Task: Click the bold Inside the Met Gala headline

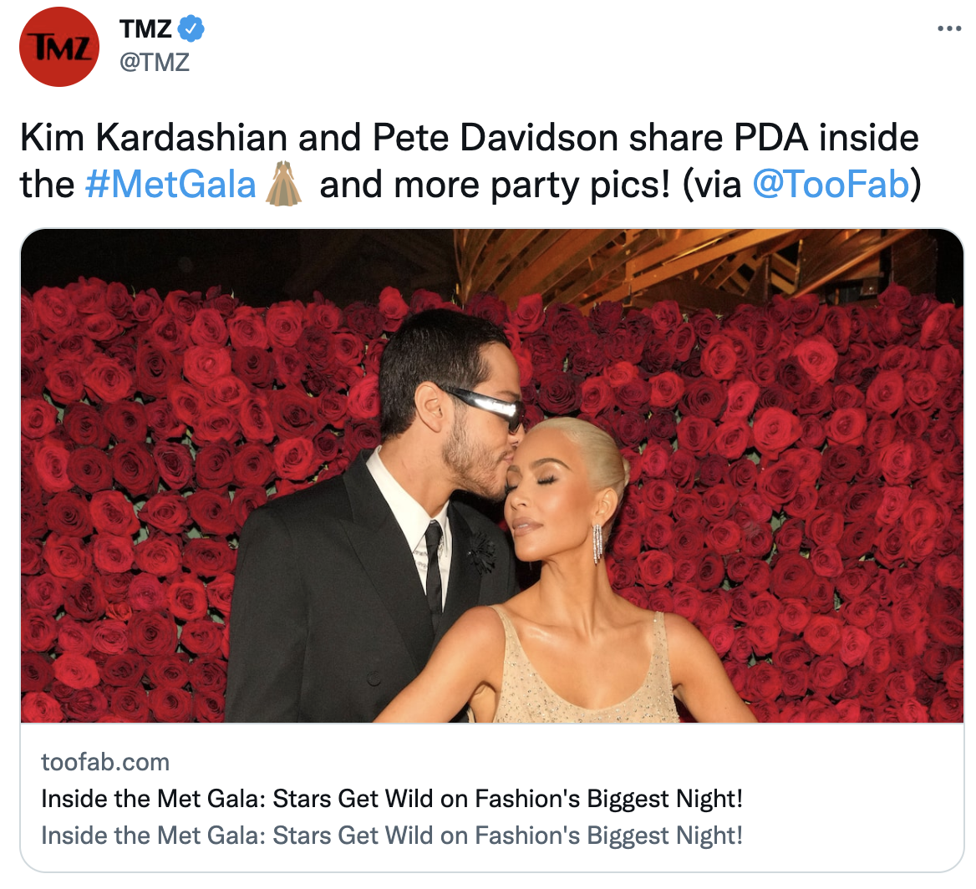Action: click(392, 799)
